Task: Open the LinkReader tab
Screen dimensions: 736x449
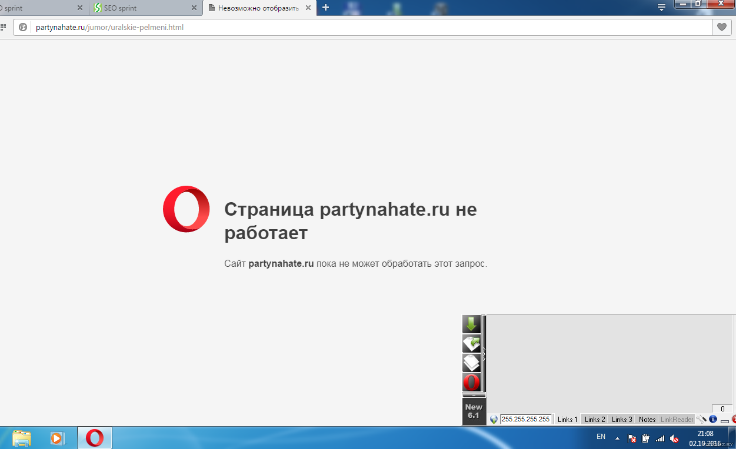Action: (677, 420)
